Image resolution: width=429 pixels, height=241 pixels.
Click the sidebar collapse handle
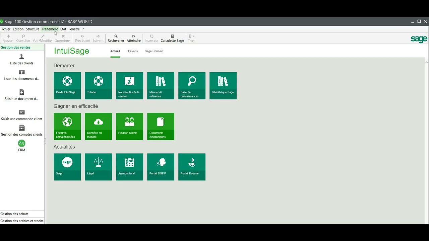pyautogui.click(x=45, y=142)
